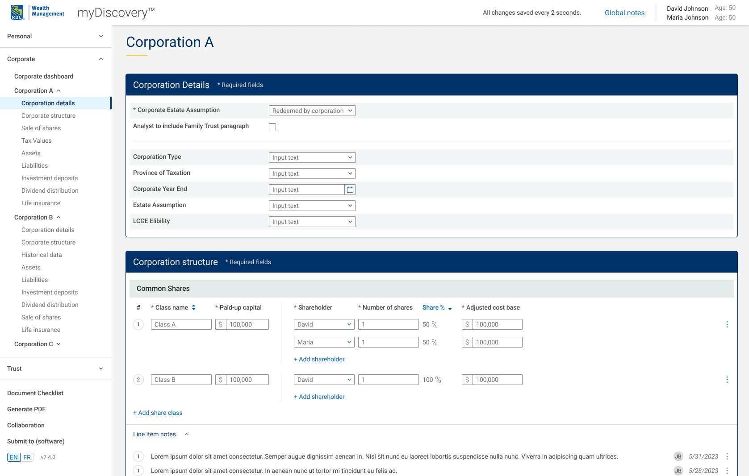Open options menu for the 5/31/2023 note
The image size is (749, 476).
pos(727,456)
